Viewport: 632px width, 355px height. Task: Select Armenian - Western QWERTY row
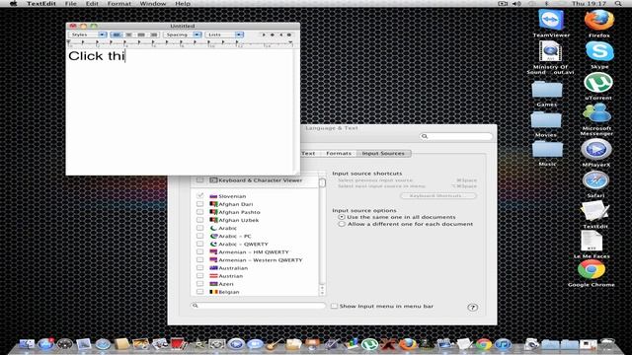(255, 260)
